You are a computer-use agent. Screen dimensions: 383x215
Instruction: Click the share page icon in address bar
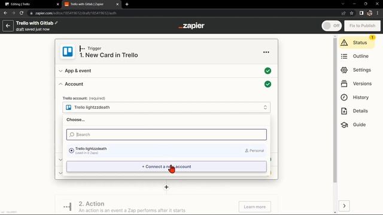tap(344, 13)
